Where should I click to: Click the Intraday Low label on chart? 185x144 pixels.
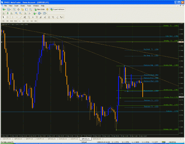(168, 129)
